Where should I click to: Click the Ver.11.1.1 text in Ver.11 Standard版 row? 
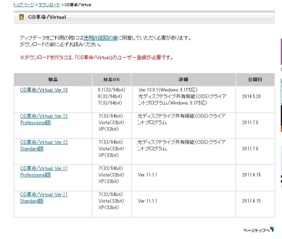(x=147, y=201)
